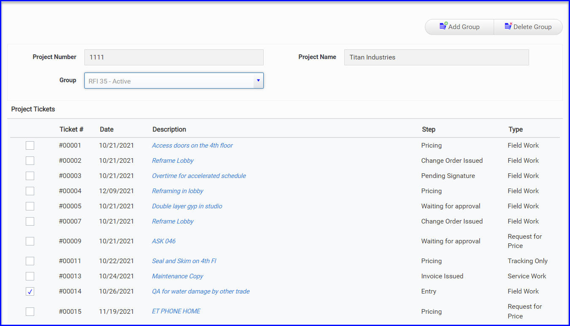
Task: Open the 'Reframe Lobby' link for #00002
Action: coord(173,161)
